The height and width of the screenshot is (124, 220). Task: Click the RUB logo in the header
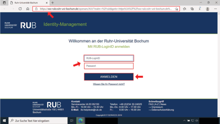tap(28, 25)
